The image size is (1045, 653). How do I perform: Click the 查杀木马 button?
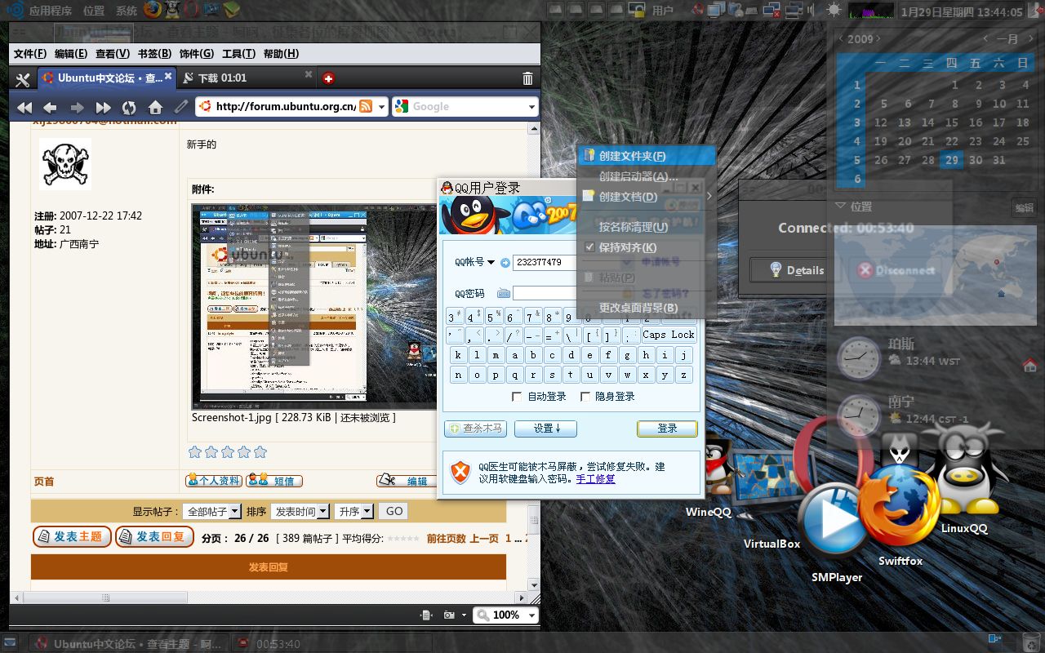click(475, 429)
